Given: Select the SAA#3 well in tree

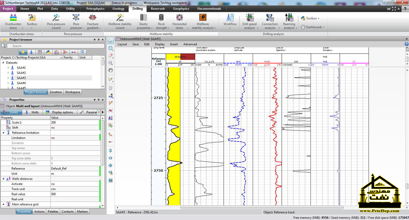Looking at the screenshot, I should tap(21, 78).
